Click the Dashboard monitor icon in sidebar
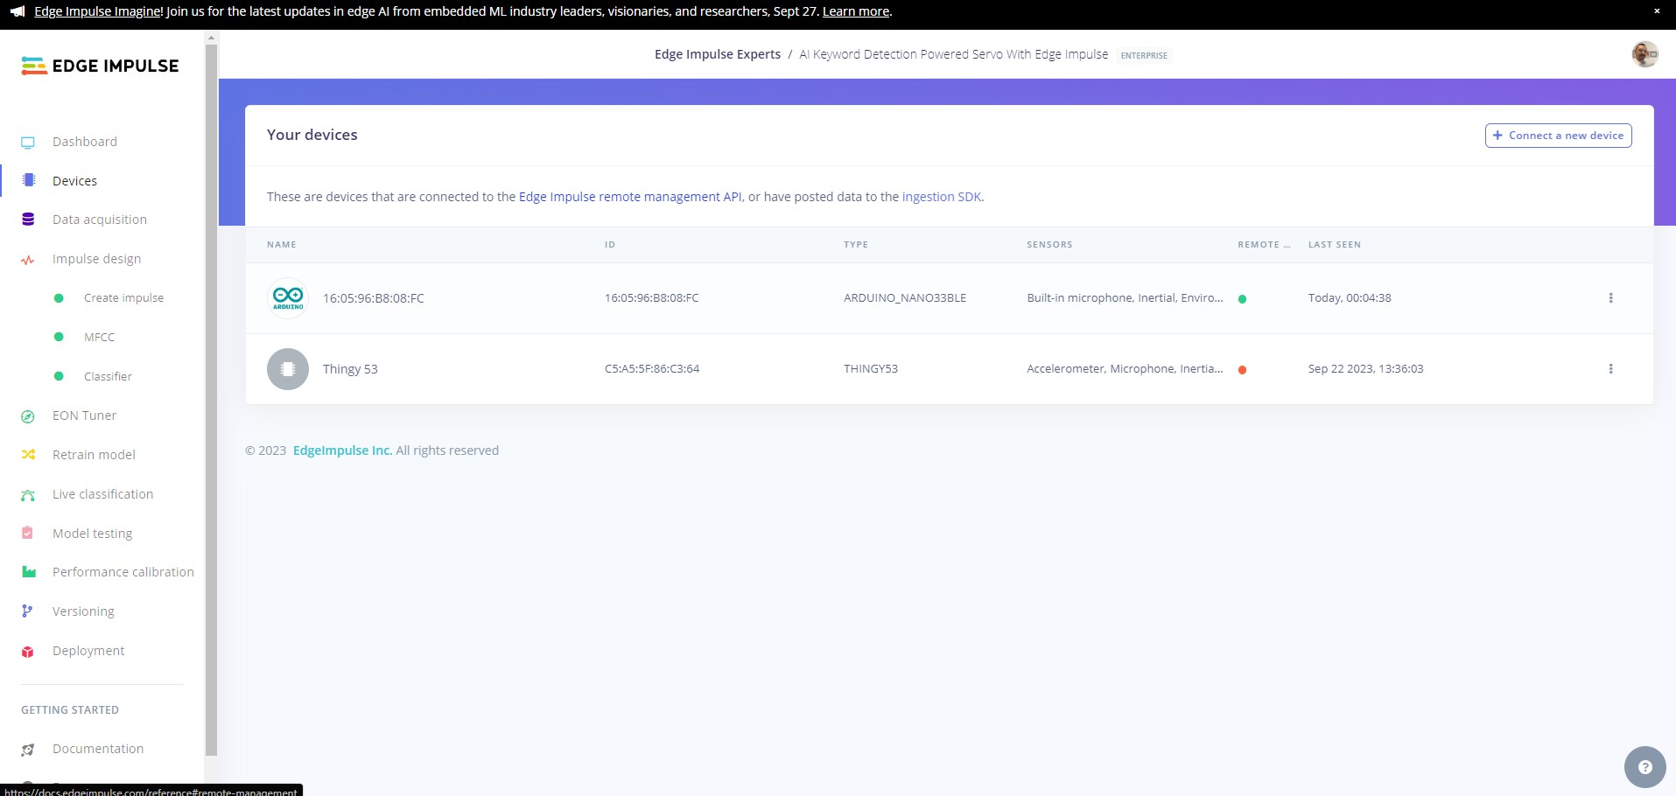The width and height of the screenshot is (1676, 796). (x=28, y=143)
